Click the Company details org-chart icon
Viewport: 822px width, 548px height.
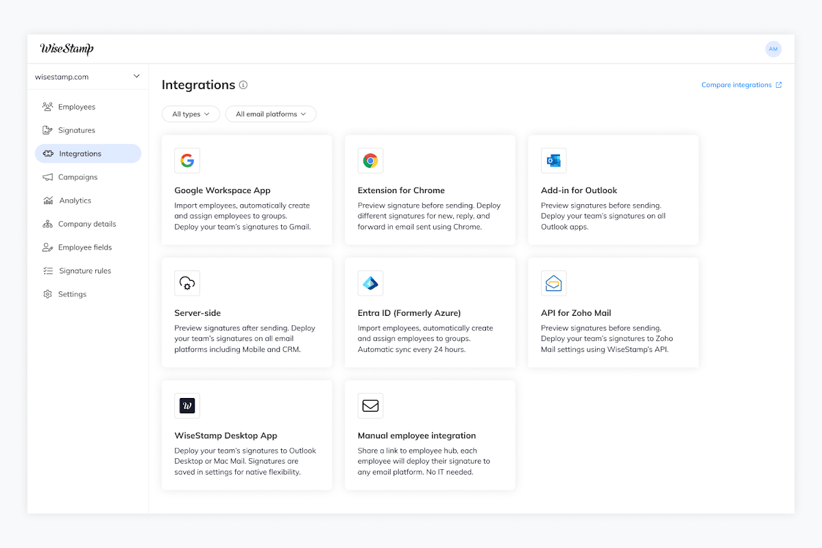[48, 224]
